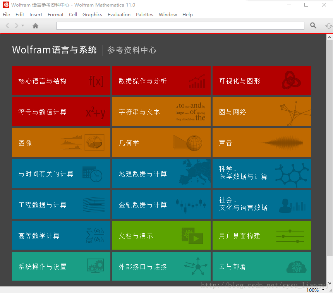Image resolution: width=333 pixels, height=293 pixels.
Task: Open 数据操作与分析 tile
Action: coord(161,81)
